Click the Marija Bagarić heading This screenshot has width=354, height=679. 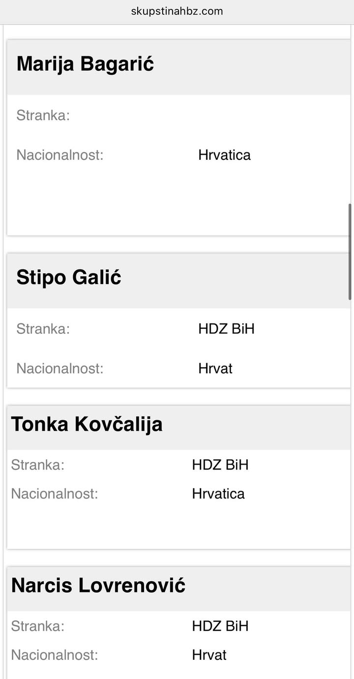point(86,64)
